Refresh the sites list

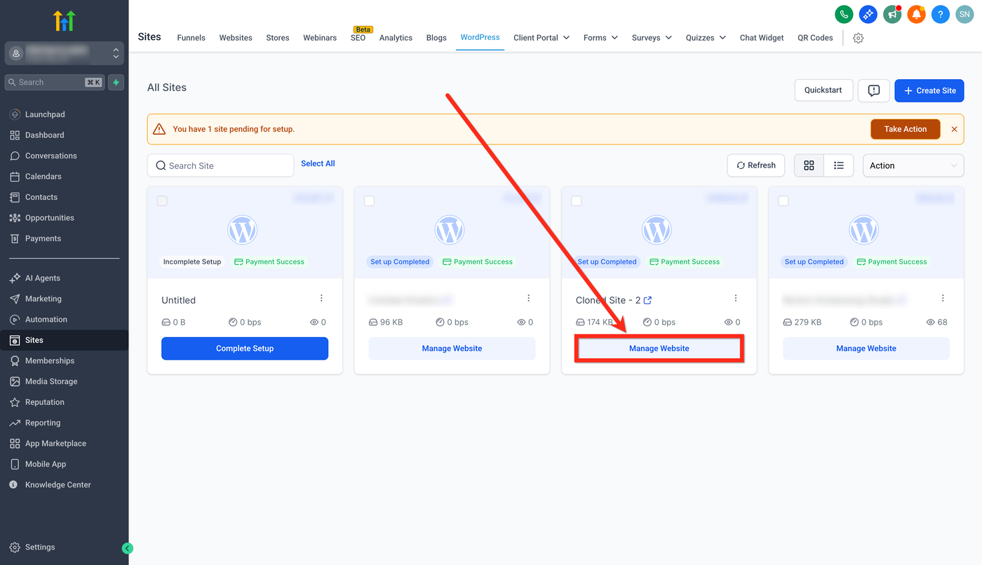[756, 165]
